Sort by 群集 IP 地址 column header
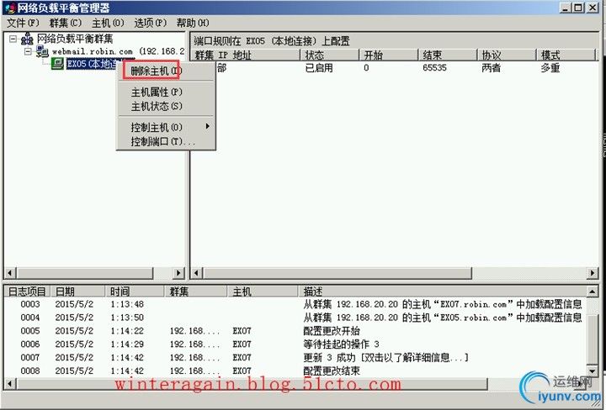The width and height of the screenshot is (606, 410). pyautogui.click(x=246, y=55)
